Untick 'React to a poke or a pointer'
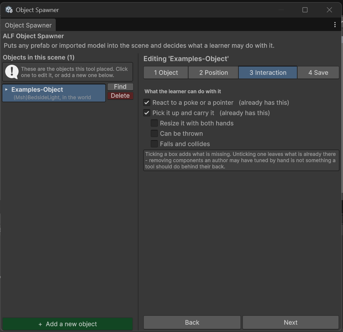 147,103
